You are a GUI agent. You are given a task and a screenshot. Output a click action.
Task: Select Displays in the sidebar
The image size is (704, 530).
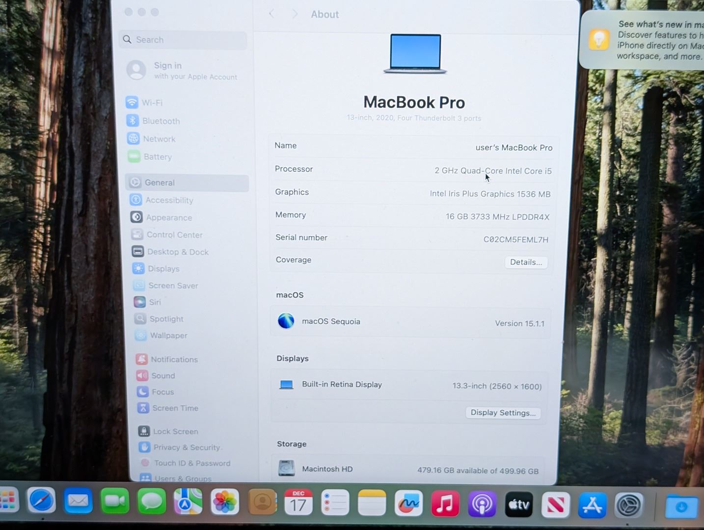[x=163, y=269]
